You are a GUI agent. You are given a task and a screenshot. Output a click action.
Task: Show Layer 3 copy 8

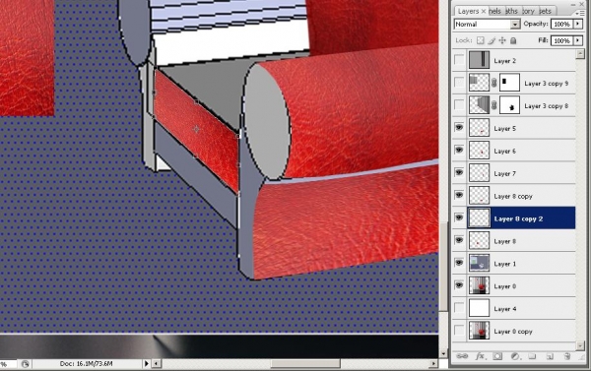(459, 105)
